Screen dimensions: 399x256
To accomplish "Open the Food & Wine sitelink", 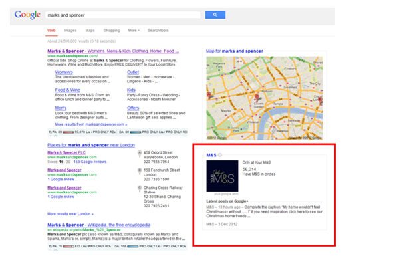I will [x=67, y=90].
